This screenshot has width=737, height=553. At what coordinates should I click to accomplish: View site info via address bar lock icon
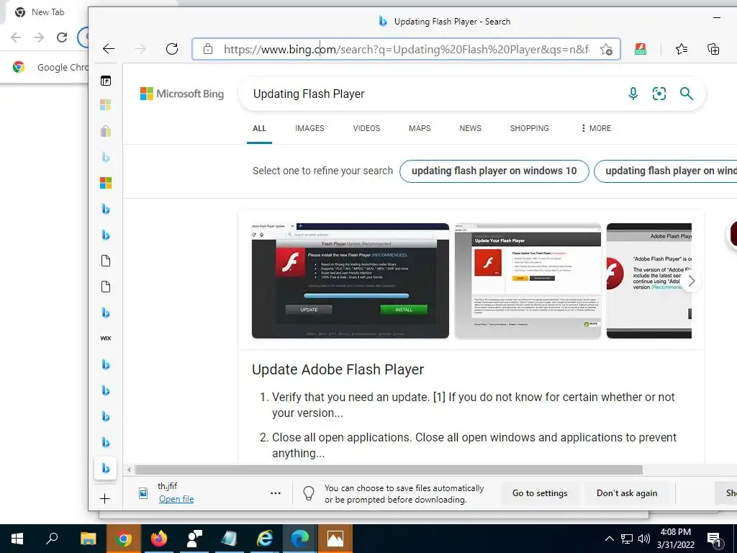pyautogui.click(x=208, y=49)
